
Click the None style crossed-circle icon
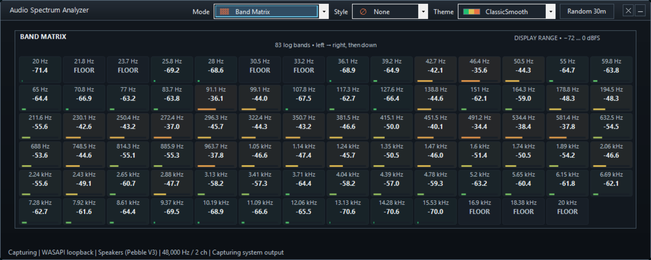click(363, 12)
